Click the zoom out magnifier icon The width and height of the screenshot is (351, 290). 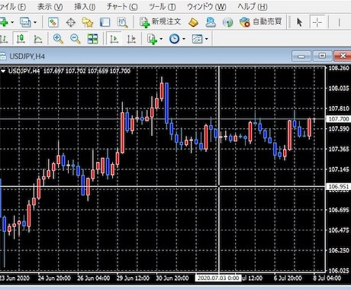coord(76,39)
